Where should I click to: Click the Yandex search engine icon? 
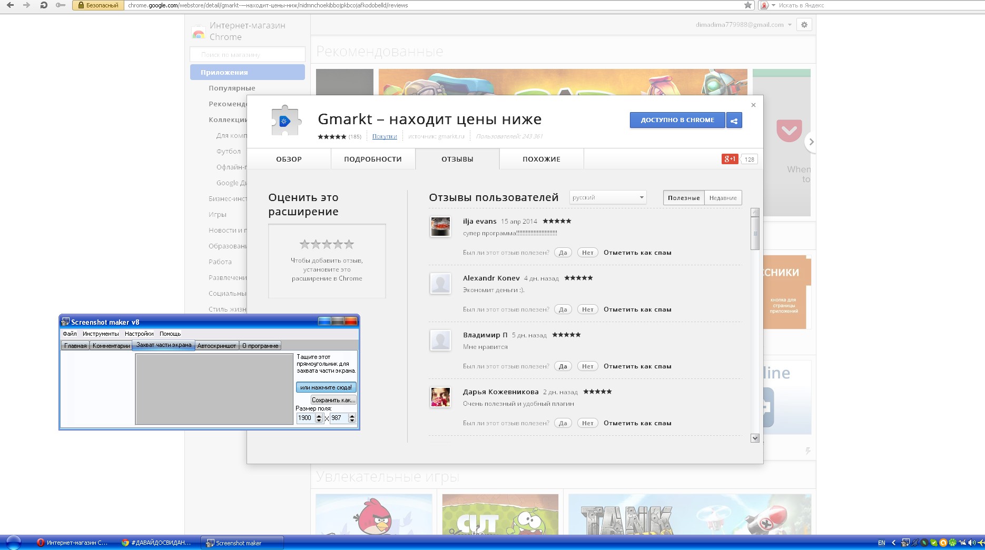(764, 5)
